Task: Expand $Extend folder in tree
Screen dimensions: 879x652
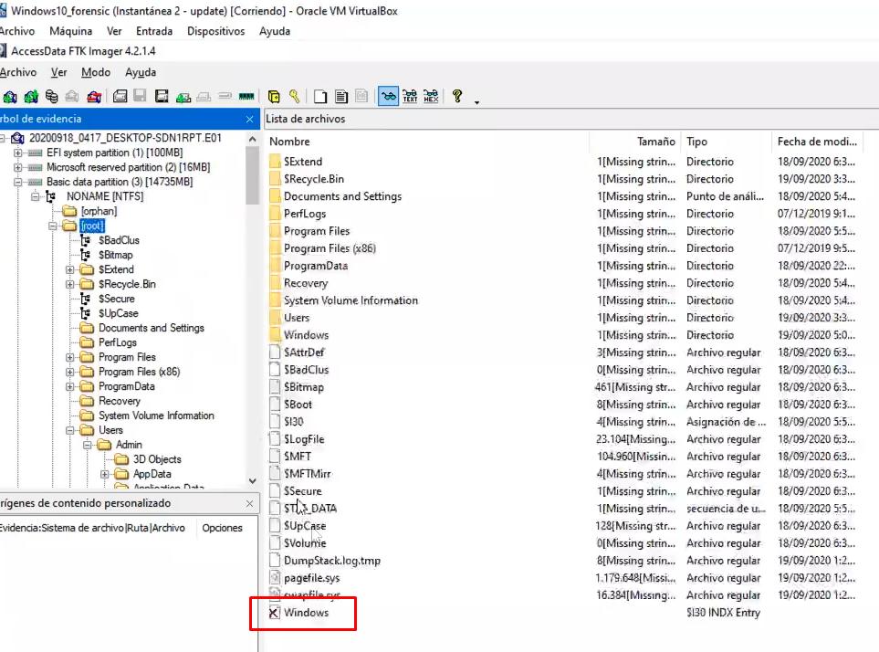Action: tap(70, 269)
